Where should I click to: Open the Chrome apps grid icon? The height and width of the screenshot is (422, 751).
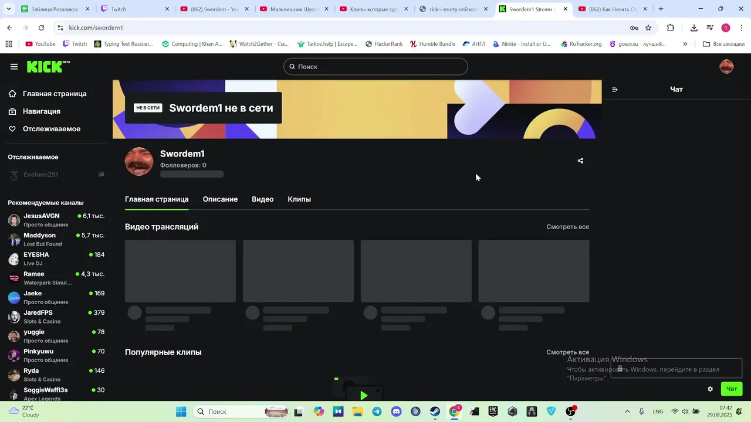(9, 44)
